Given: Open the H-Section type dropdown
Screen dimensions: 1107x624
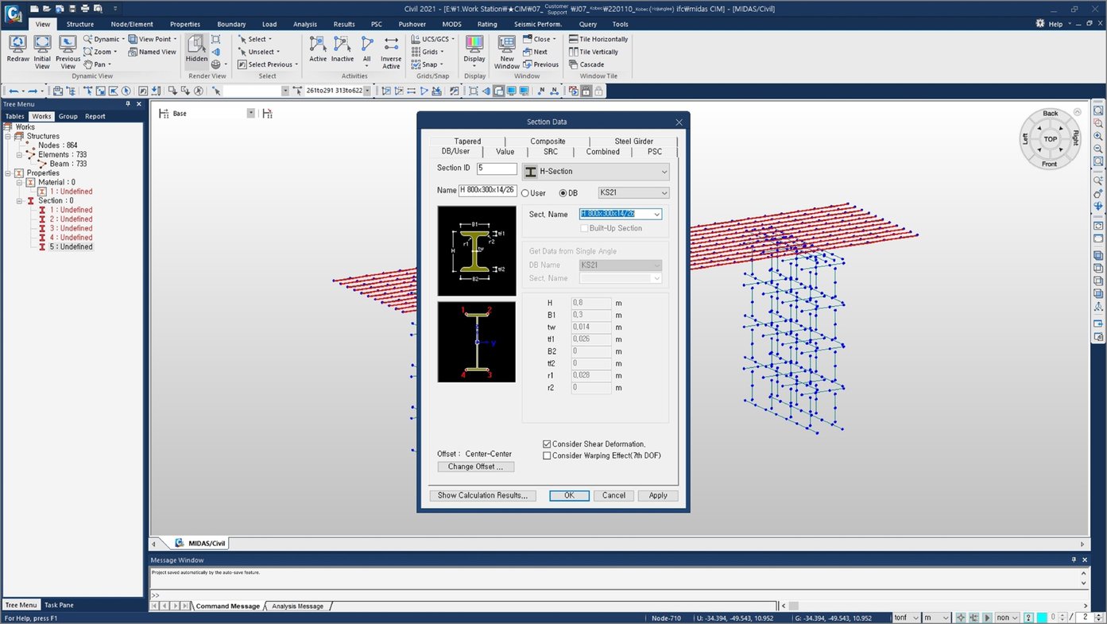Looking at the screenshot, I should (665, 171).
